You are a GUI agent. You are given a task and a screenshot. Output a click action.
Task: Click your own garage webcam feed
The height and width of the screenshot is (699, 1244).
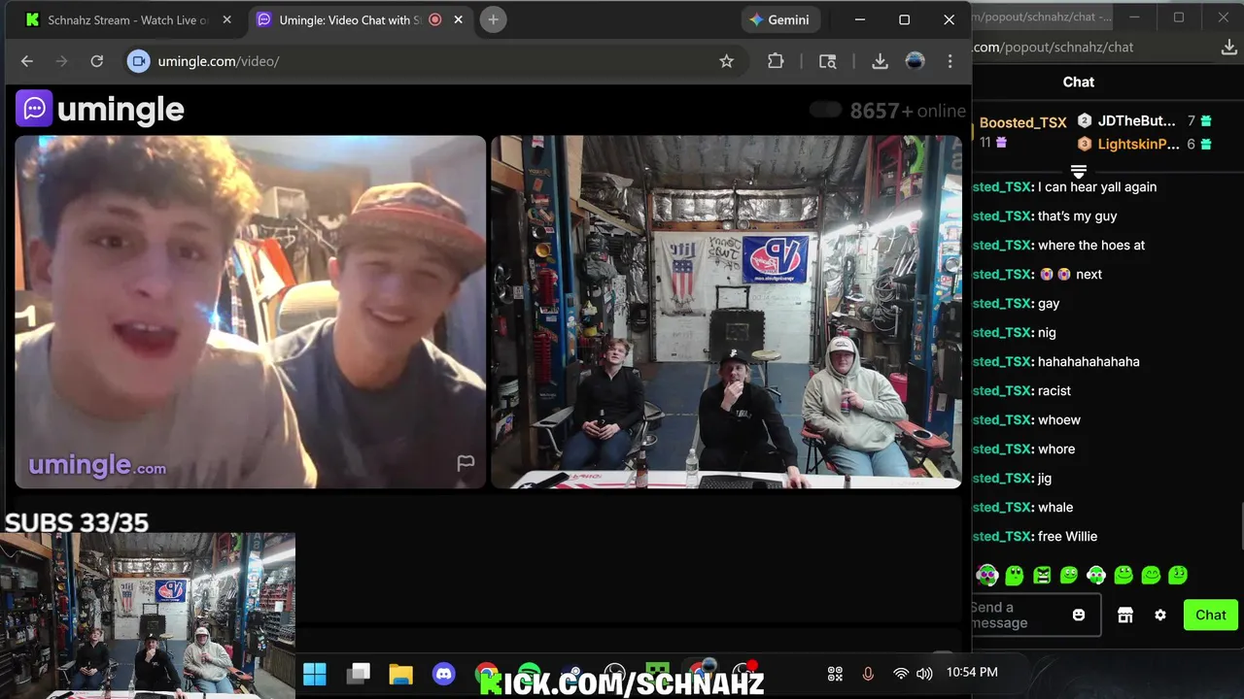pyautogui.click(x=726, y=311)
